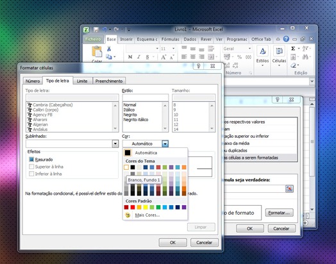
Task: Select the red swatch in Cores Padrão
Action: pos(133,207)
